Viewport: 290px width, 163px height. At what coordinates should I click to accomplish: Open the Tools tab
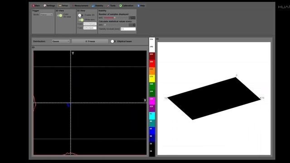(x=111, y=6)
